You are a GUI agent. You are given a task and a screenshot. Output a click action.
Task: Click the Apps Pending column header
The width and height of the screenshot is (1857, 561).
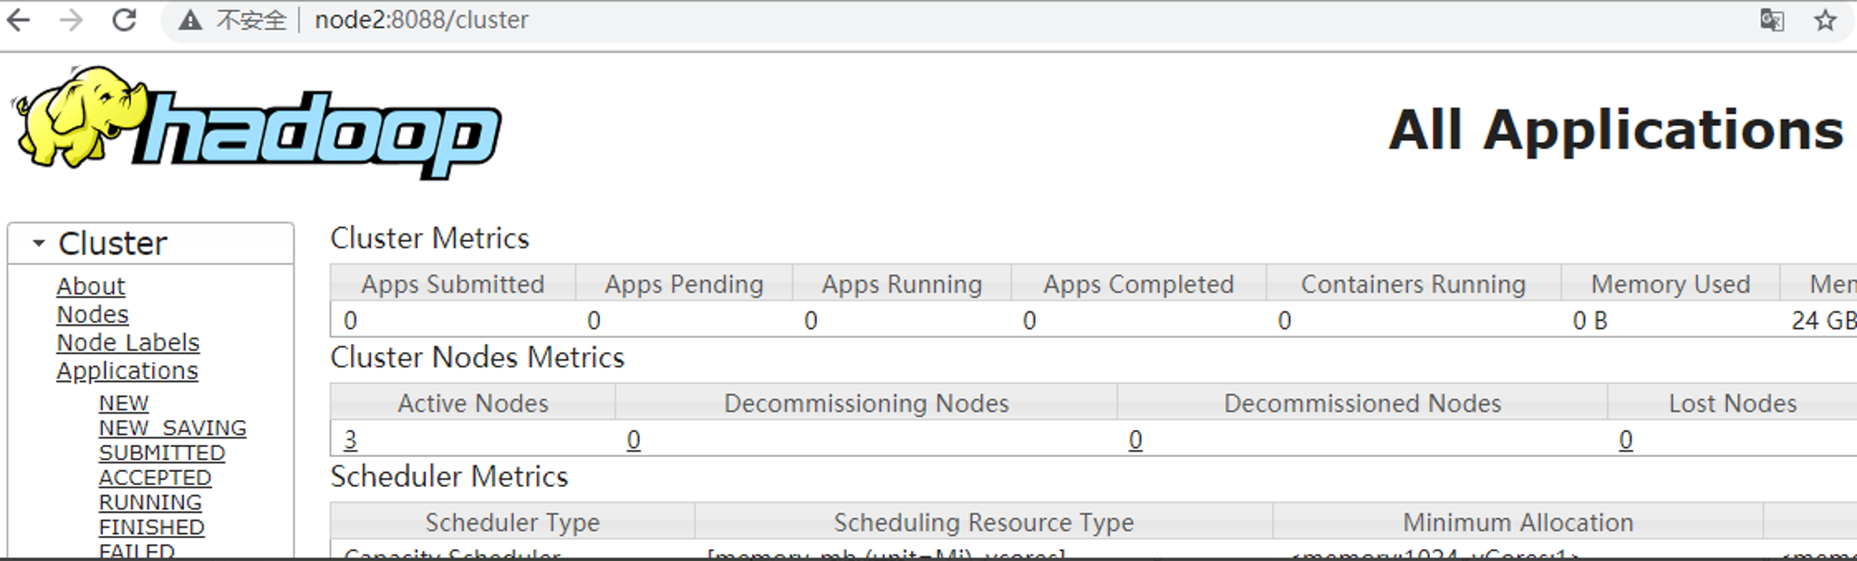click(684, 284)
